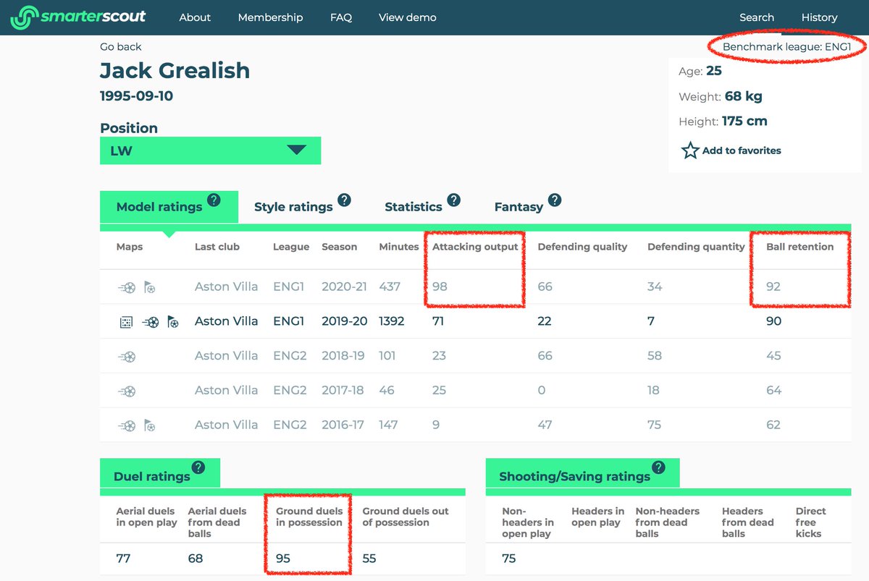Click the Defending quantity column header

(x=696, y=247)
